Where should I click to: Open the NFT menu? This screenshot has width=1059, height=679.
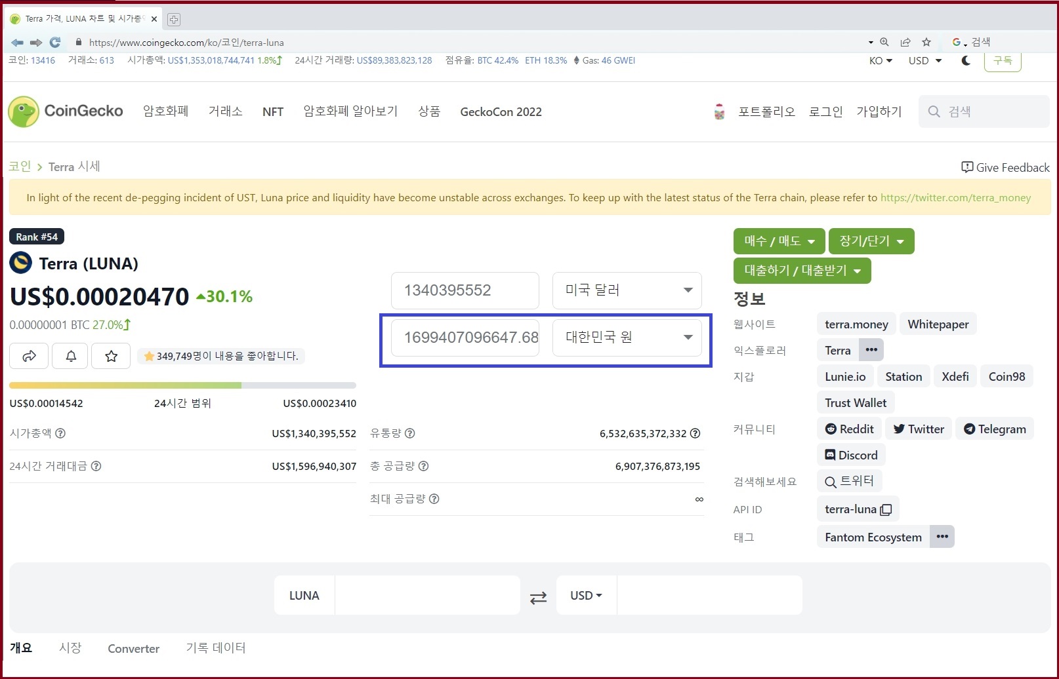pyautogui.click(x=273, y=112)
